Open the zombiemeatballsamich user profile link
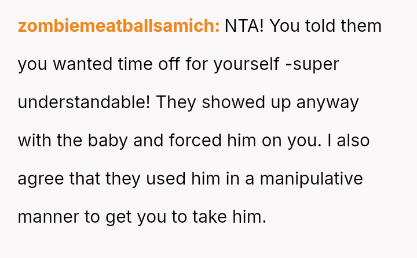Viewport: 417px width, 258px height. click(x=119, y=26)
